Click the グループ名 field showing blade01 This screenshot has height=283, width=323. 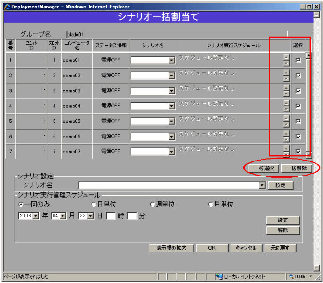pyautogui.click(x=177, y=34)
